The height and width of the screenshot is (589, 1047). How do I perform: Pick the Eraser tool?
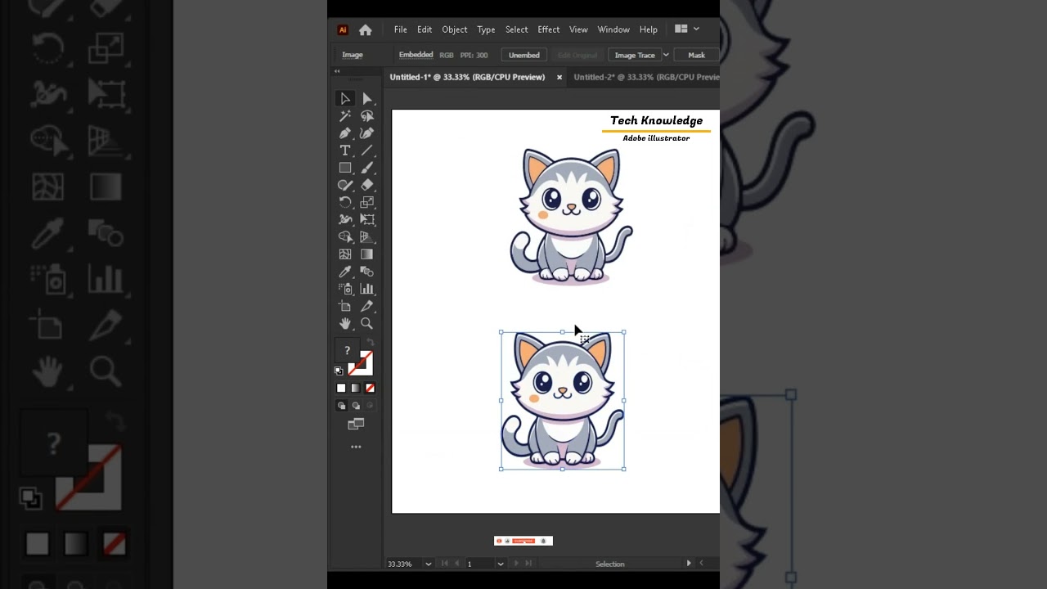click(x=366, y=185)
